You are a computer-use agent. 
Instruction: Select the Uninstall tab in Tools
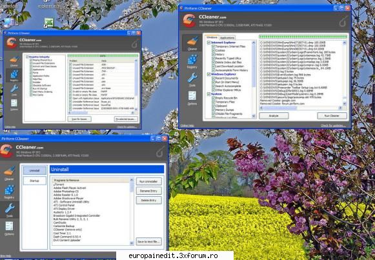point(35,170)
